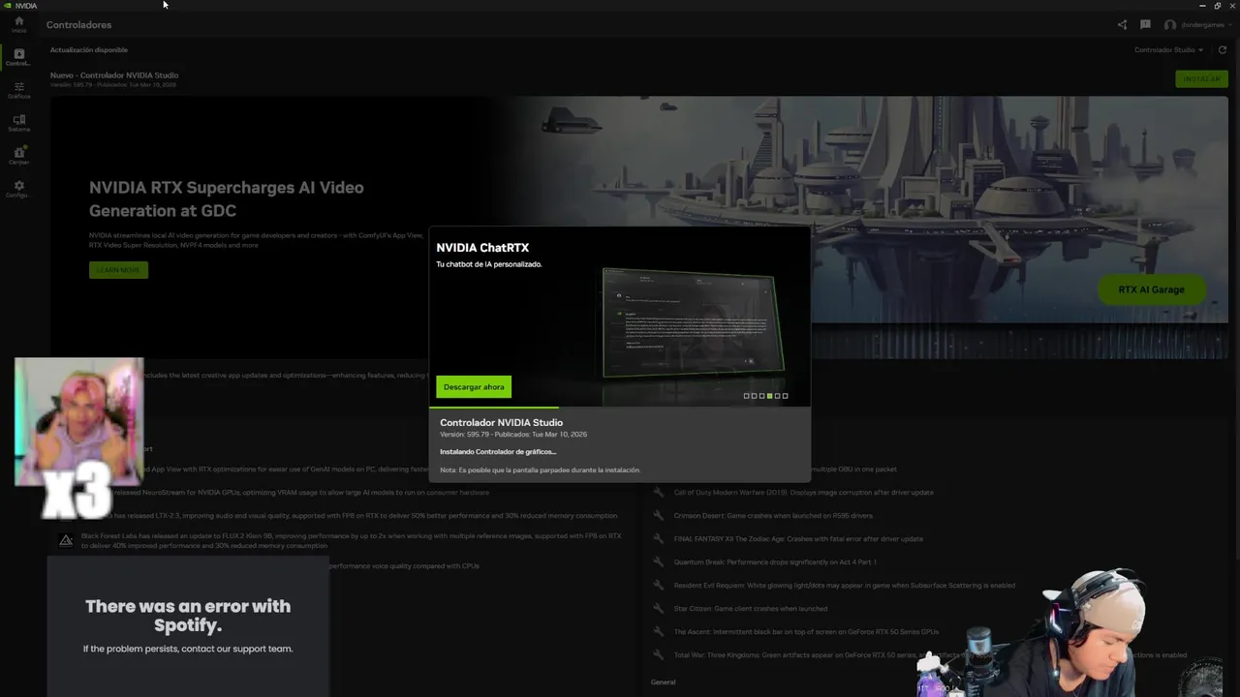1240x697 pixels.
Task: Click the ChatRTX app preview image
Action: point(693,321)
